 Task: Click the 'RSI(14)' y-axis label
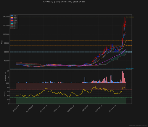(4, 93)
